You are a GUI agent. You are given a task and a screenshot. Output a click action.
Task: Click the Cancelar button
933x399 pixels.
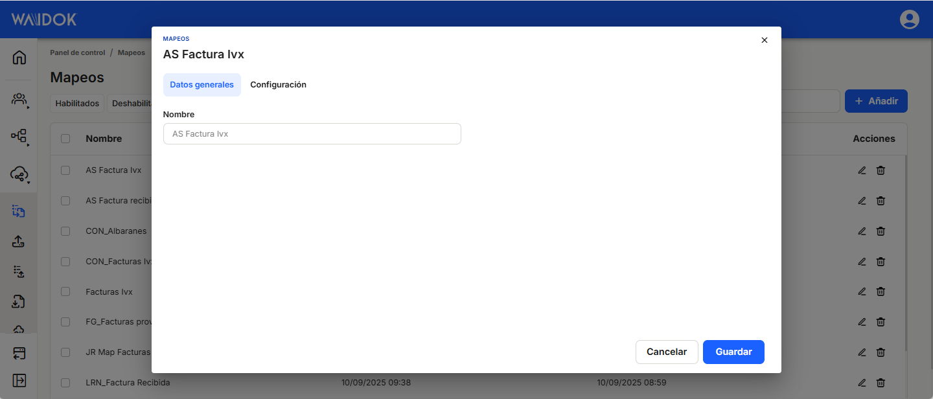click(x=667, y=352)
